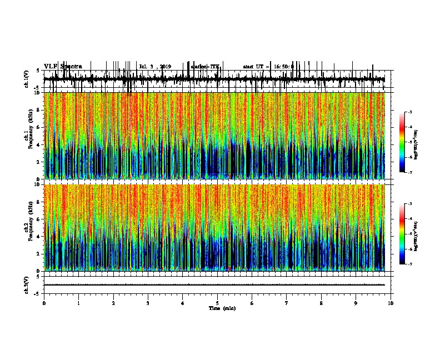Click the "1" tick on the time axis

click(78, 303)
